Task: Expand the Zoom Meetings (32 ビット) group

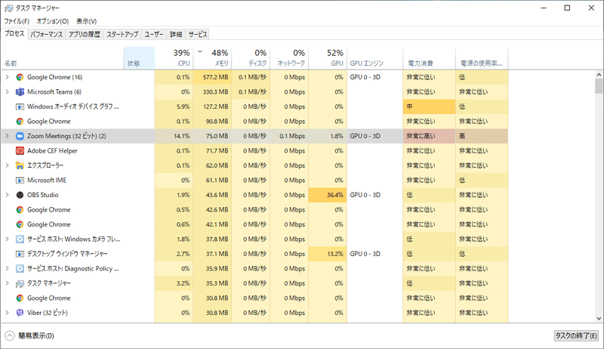Action: pyautogui.click(x=7, y=136)
